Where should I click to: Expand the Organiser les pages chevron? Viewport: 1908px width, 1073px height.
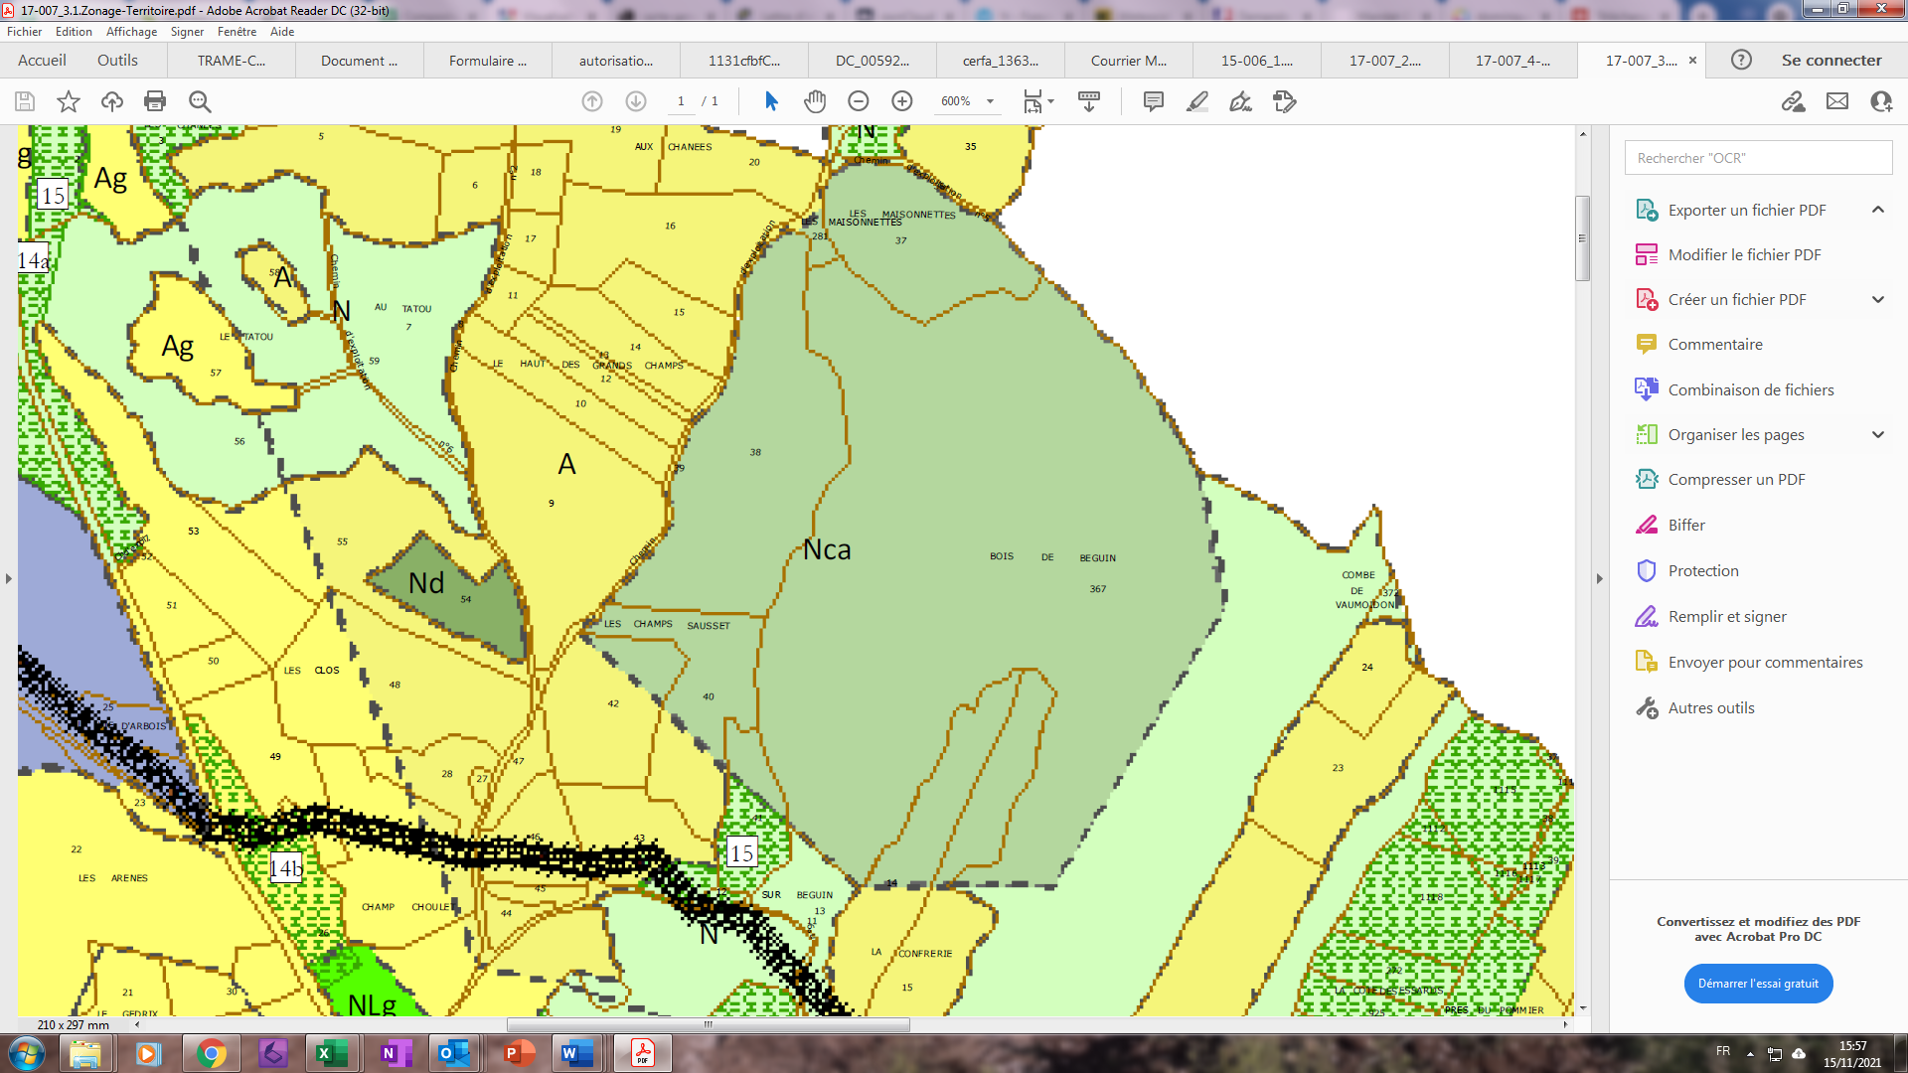pyautogui.click(x=1878, y=435)
